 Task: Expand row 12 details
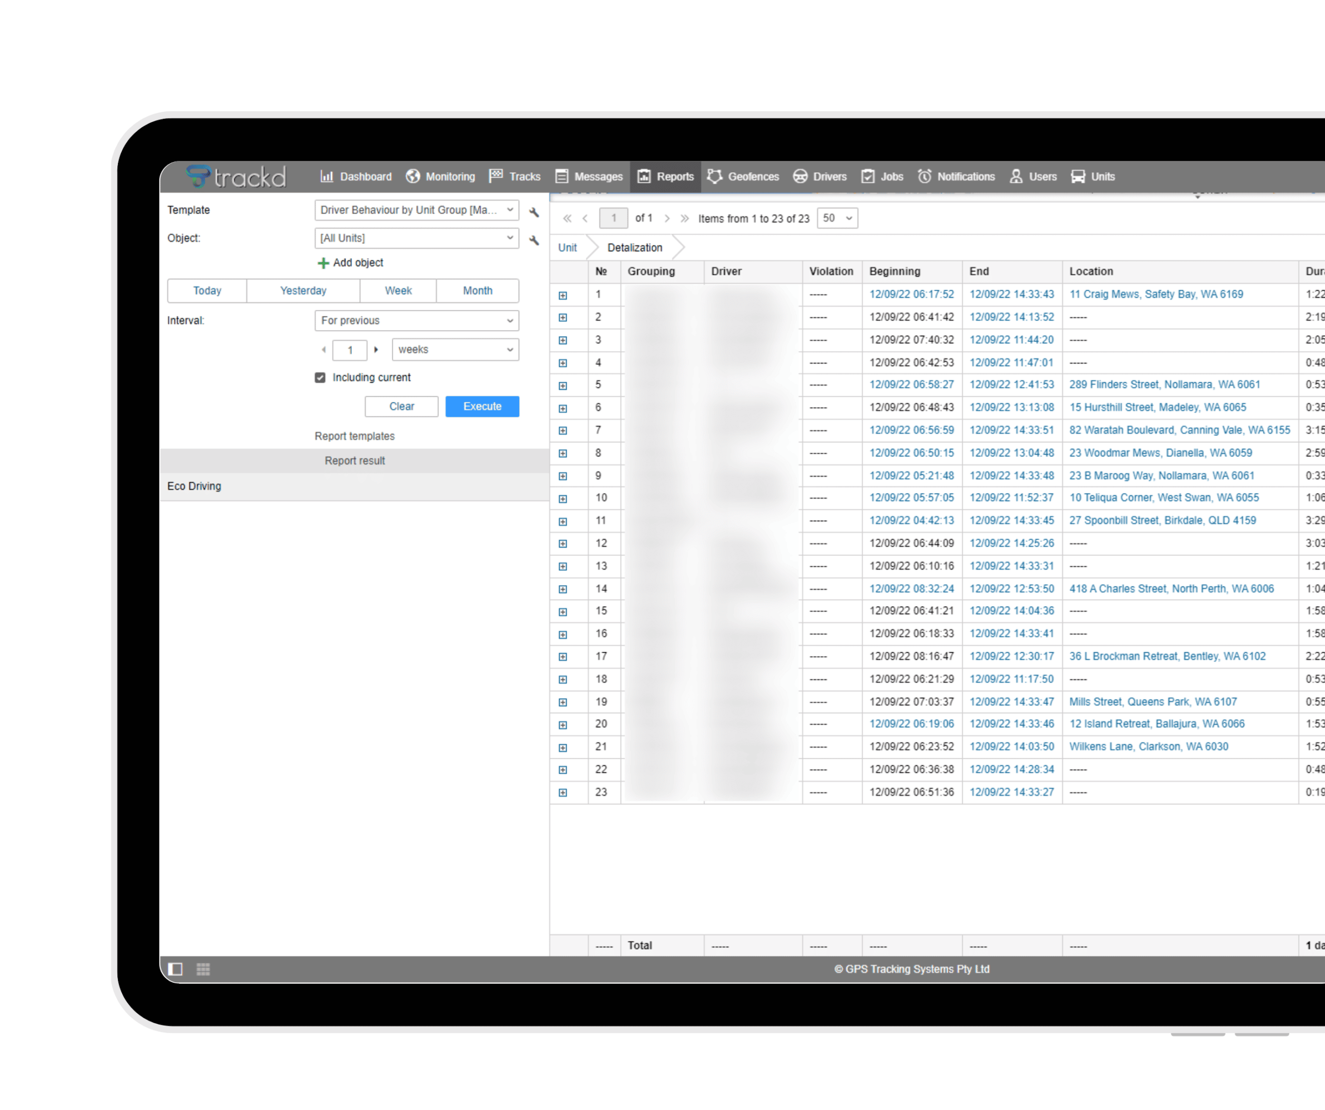coord(563,544)
